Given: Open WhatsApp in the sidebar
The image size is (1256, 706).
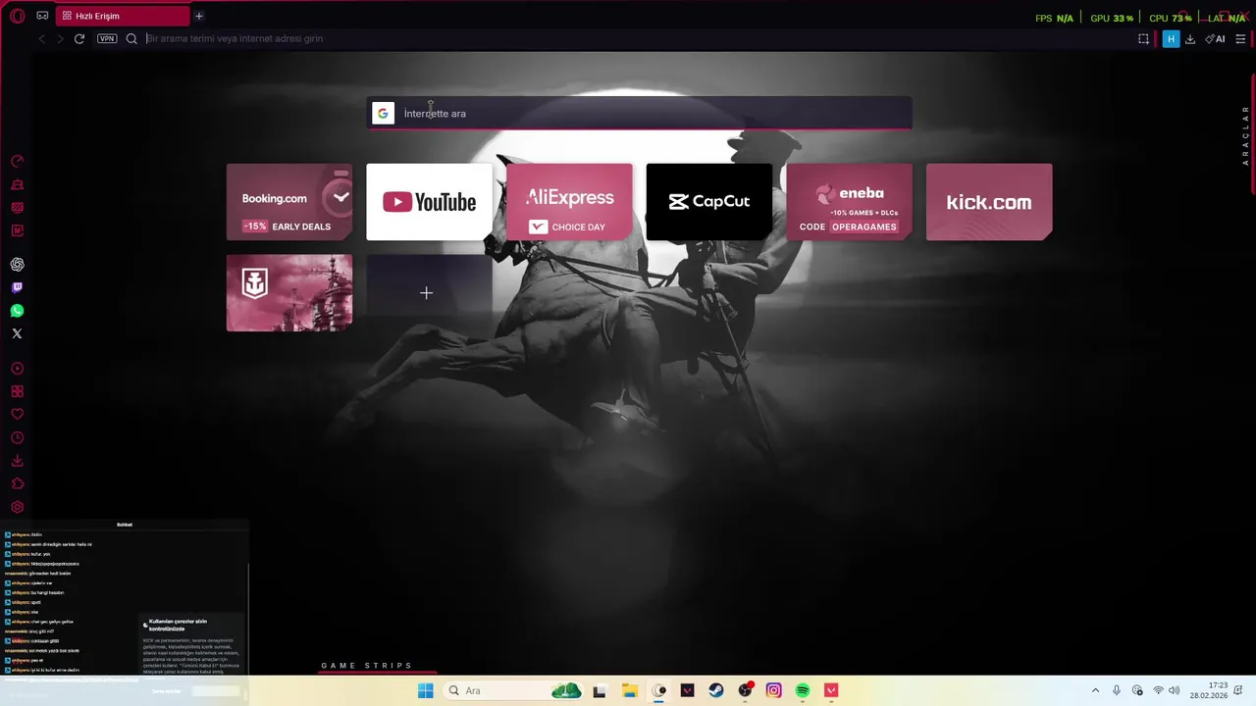Looking at the screenshot, I should [17, 311].
